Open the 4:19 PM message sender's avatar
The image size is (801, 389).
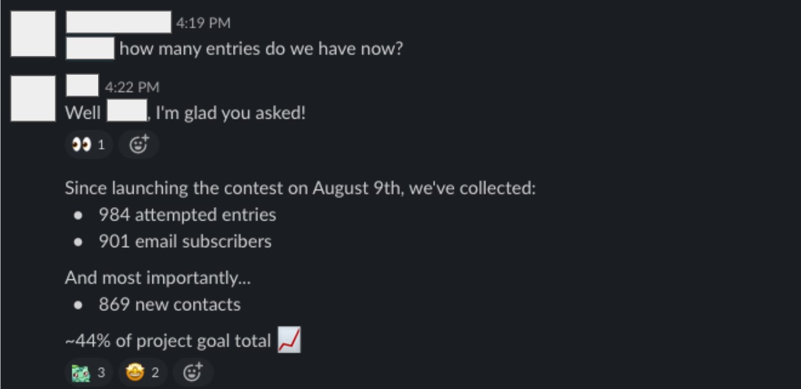(x=34, y=34)
